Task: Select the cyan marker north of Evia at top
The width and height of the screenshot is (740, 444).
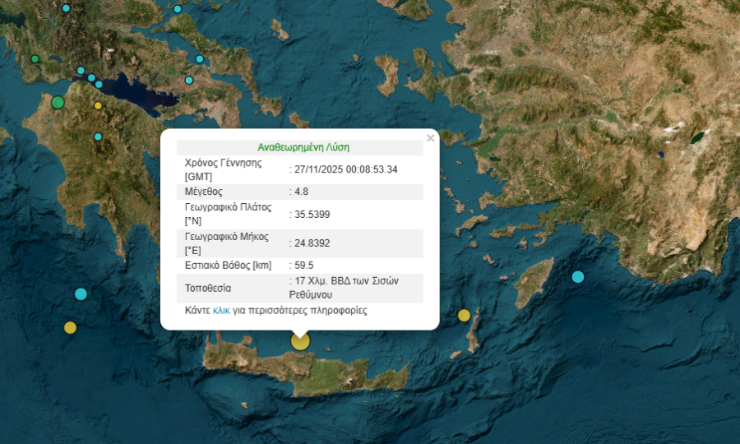Action: click(178, 9)
